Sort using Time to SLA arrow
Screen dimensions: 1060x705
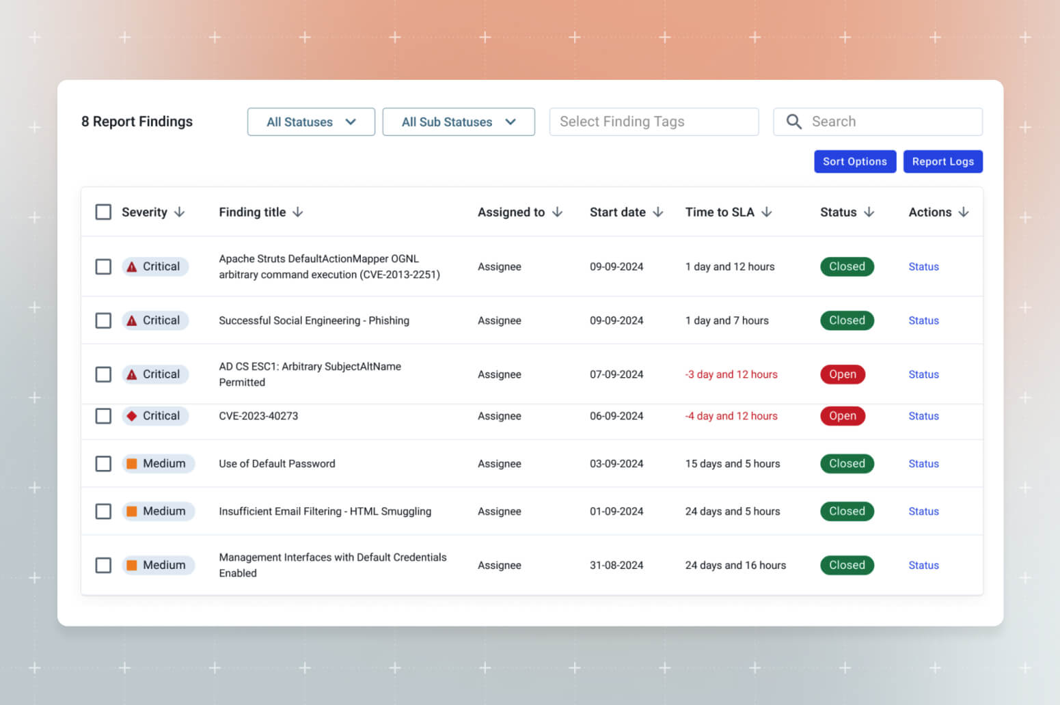click(x=766, y=212)
